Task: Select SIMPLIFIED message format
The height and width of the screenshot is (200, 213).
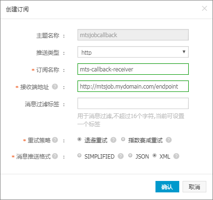Action: [79, 155]
